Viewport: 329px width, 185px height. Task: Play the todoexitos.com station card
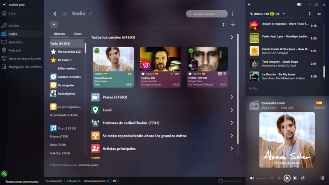click(113, 67)
